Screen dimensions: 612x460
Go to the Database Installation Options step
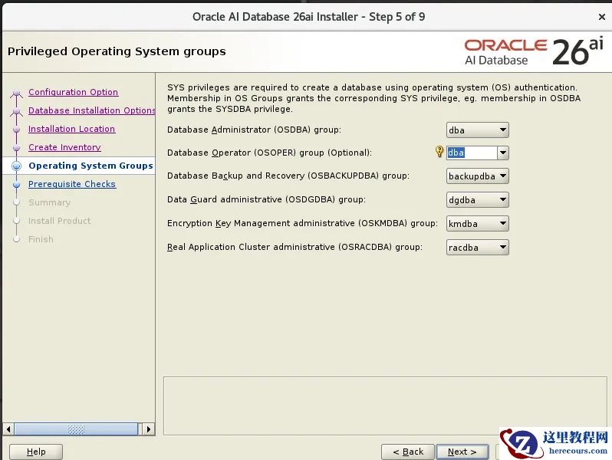92,110
